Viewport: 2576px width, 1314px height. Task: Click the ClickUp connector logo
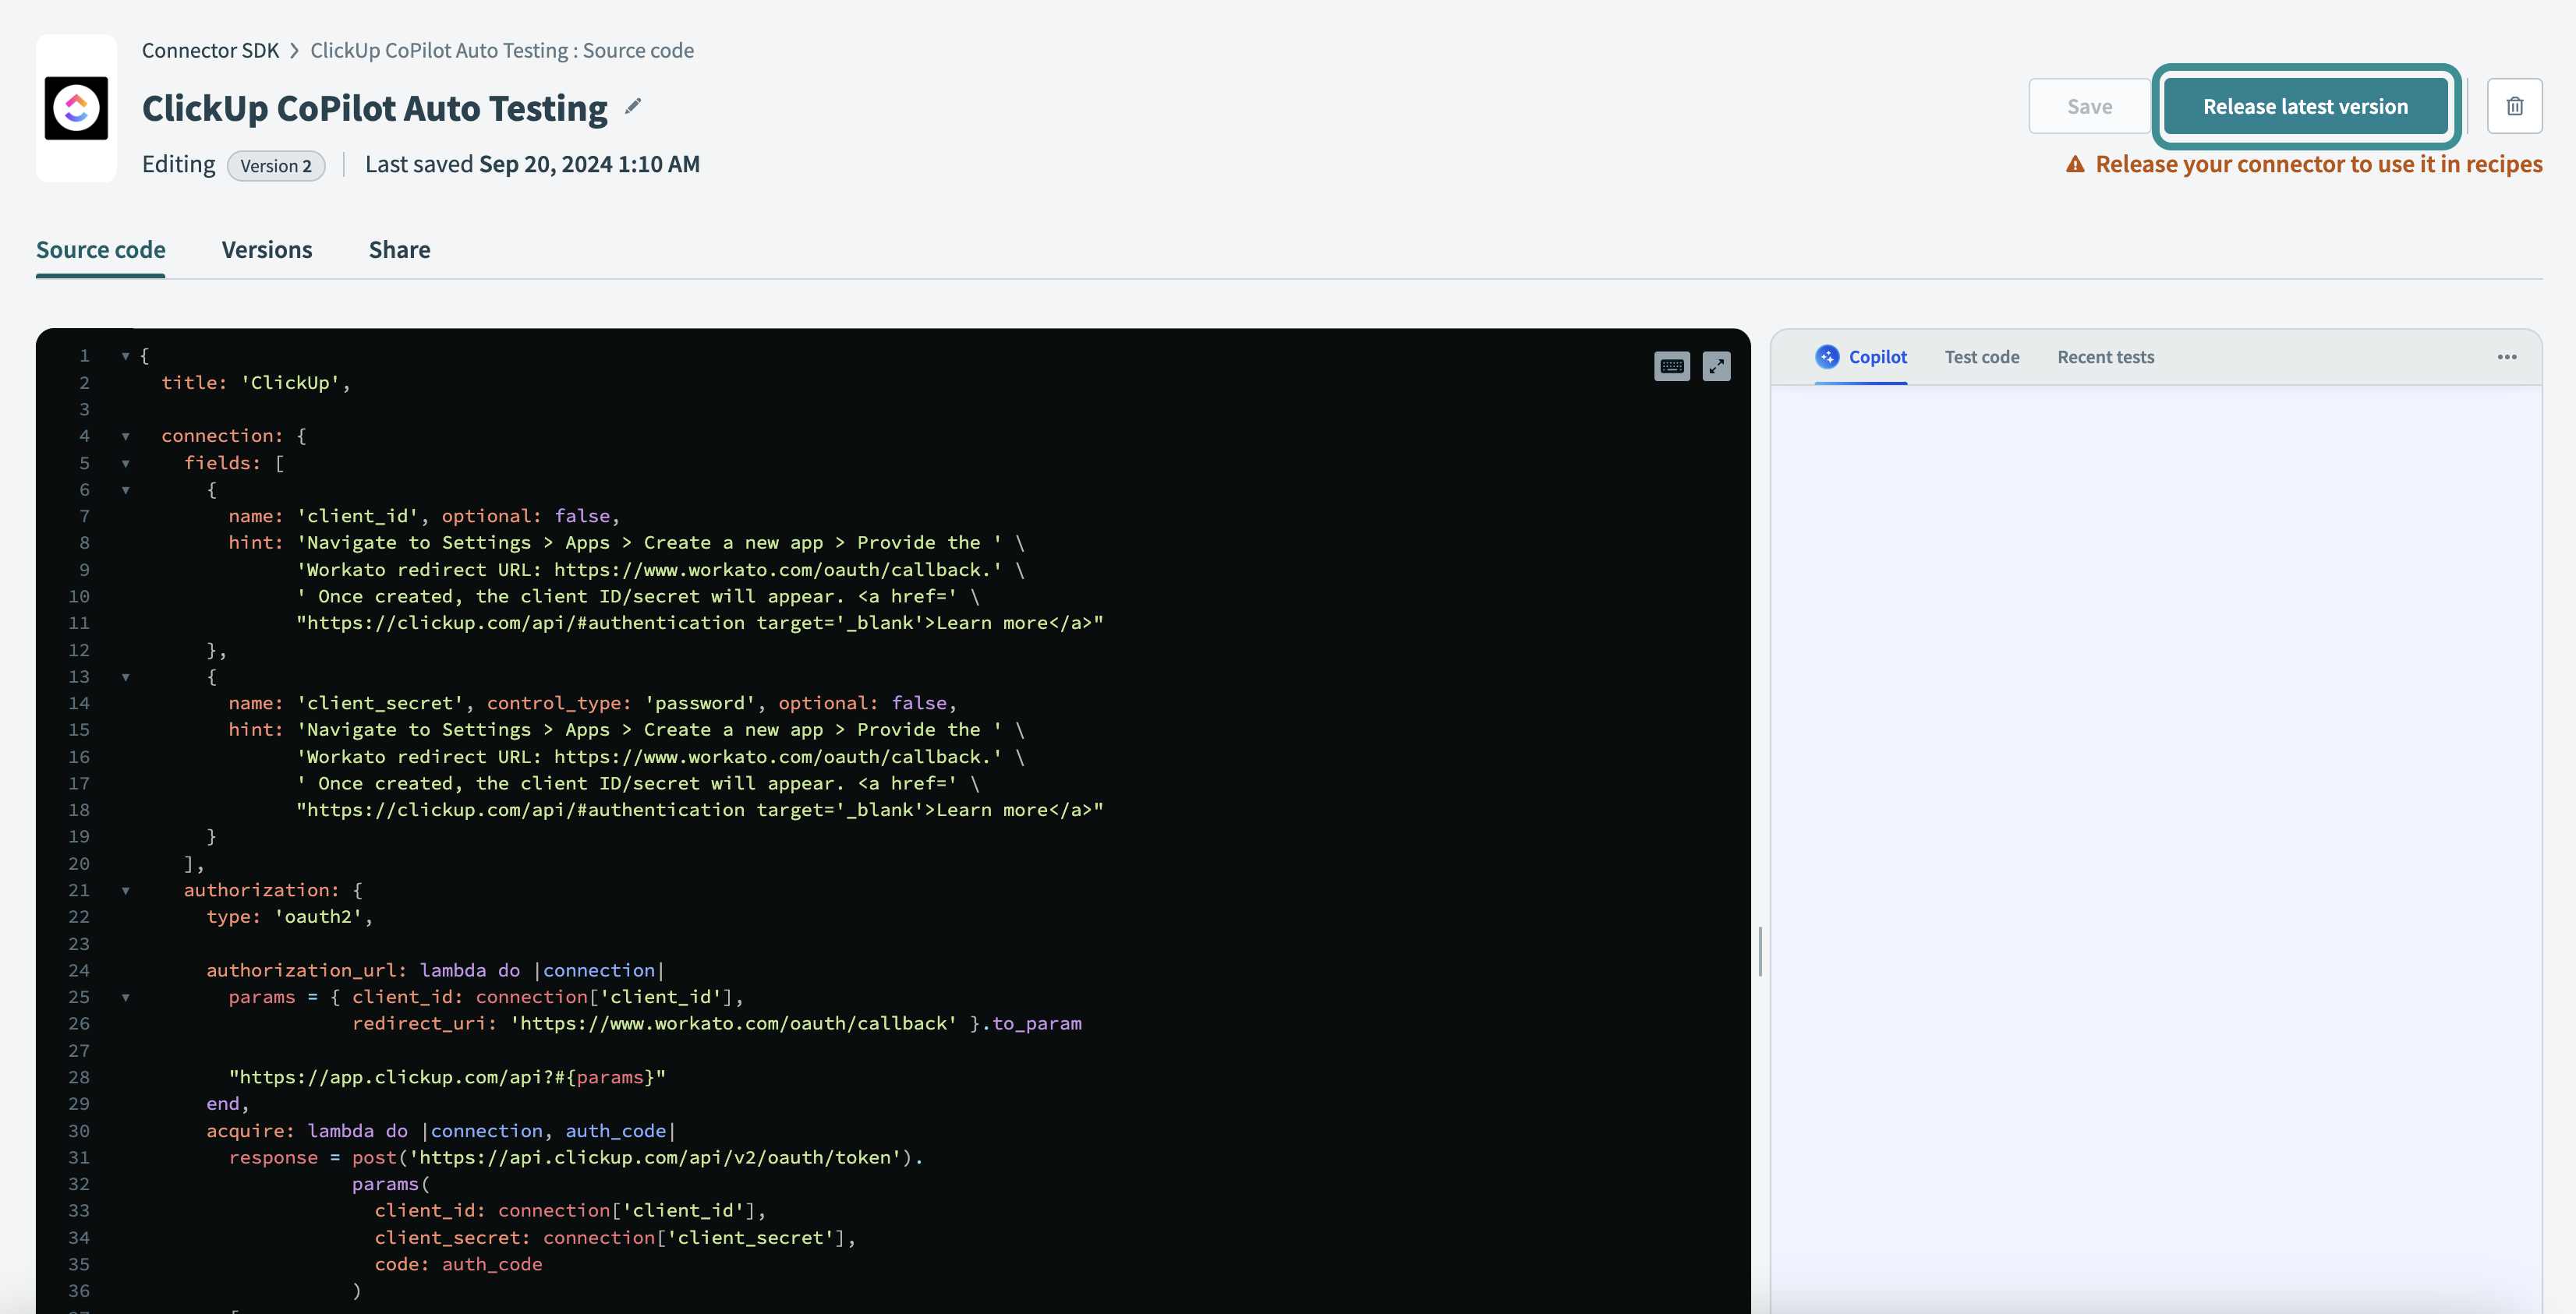click(x=76, y=108)
